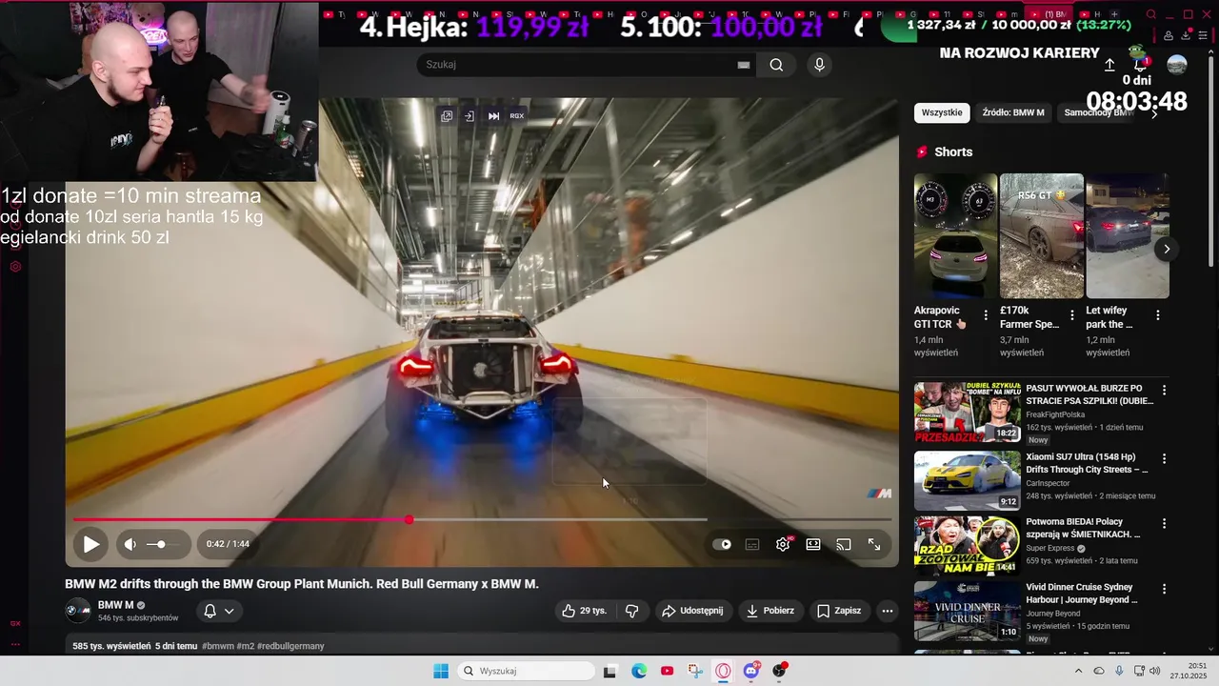Open more actions under the video
The image size is (1219, 686).
888,611
